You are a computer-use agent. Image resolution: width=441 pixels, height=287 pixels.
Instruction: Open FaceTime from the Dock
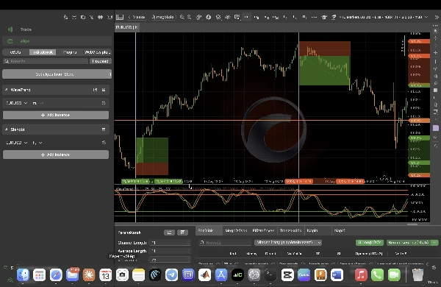(x=394, y=274)
